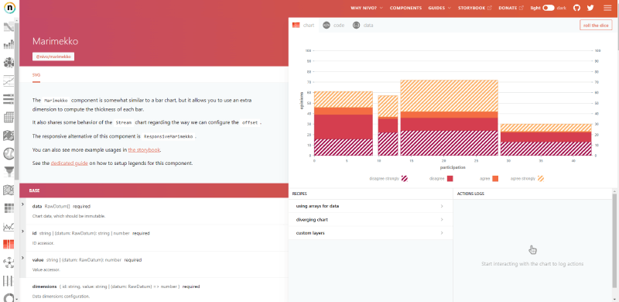Expand the WHY NIVO? dropdown
The width and height of the screenshot is (619, 302).
tap(367, 8)
